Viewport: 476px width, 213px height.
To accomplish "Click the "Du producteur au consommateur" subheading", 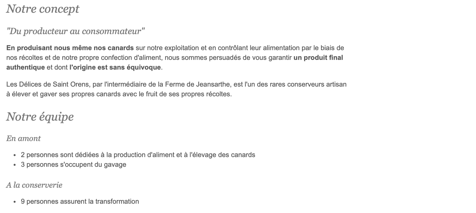I will [76, 31].
